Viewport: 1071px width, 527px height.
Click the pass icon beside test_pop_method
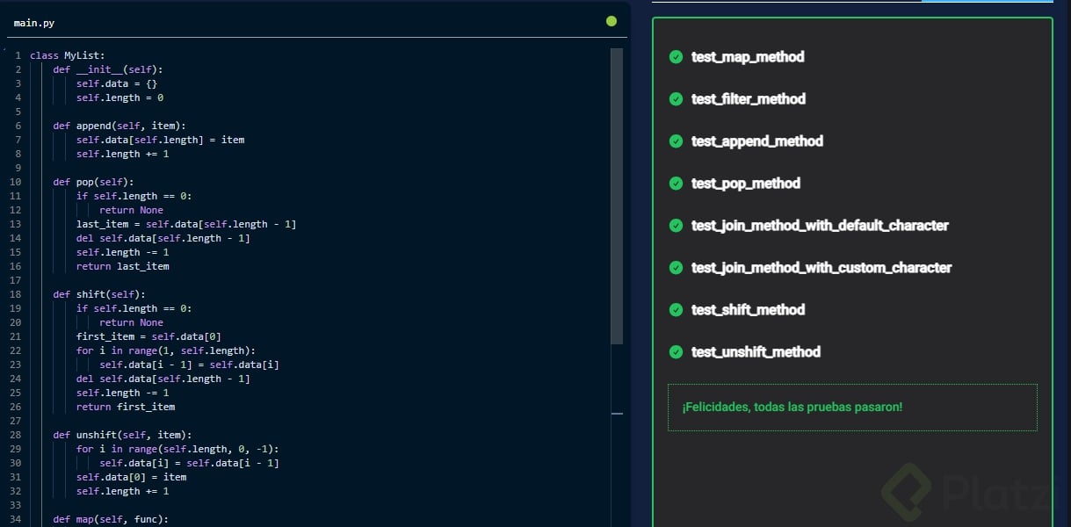(676, 184)
